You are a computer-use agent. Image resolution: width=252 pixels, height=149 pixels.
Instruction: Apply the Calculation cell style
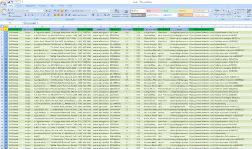click(201, 11)
